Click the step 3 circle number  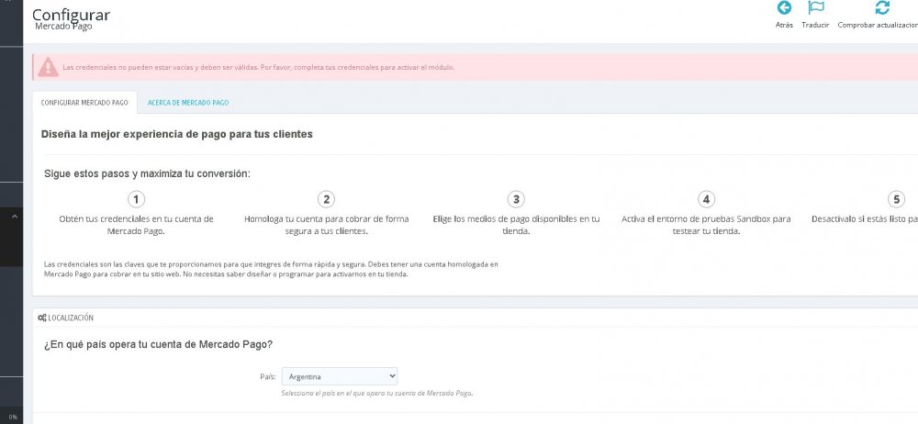coord(516,200)
